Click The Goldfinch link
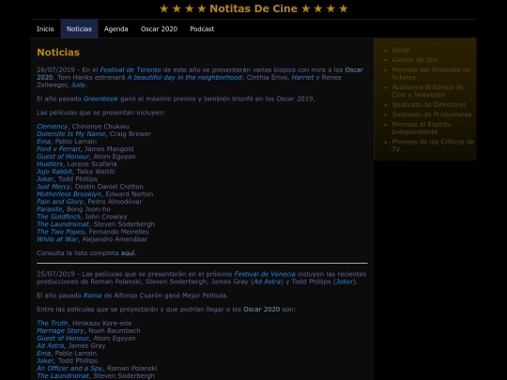The height and width of the screenshot is (380, 507). [x=58, y=217]
